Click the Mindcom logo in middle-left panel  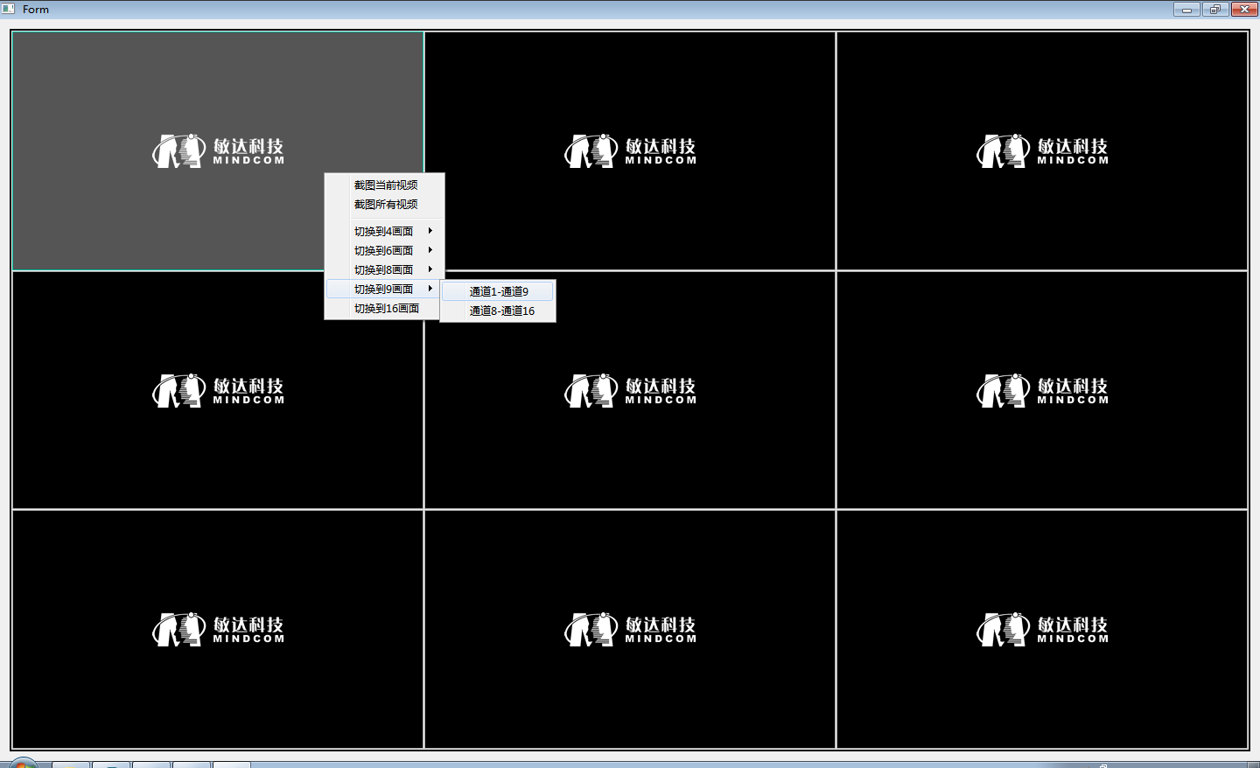point(218,390)
